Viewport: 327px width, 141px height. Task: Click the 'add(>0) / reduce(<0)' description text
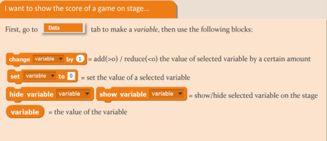point(123,59)
